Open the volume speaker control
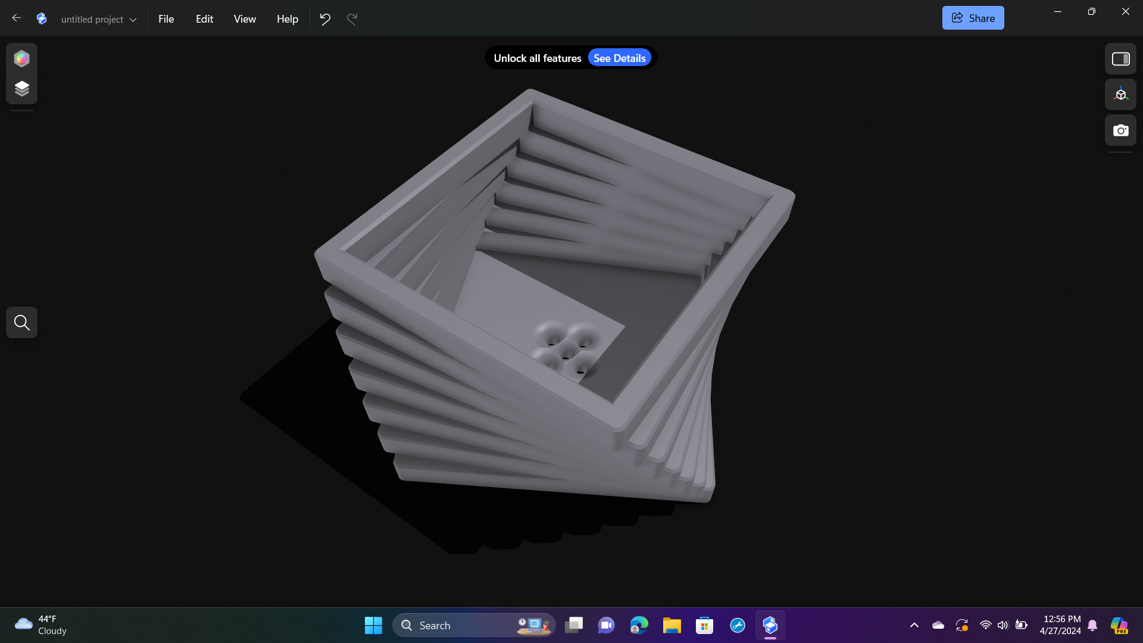Viewport: 1143px width, 643px height. coord(1003,625)
